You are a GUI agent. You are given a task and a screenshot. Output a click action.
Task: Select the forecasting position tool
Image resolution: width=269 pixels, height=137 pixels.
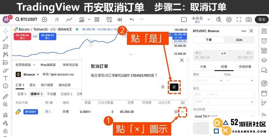click(5, 62)
